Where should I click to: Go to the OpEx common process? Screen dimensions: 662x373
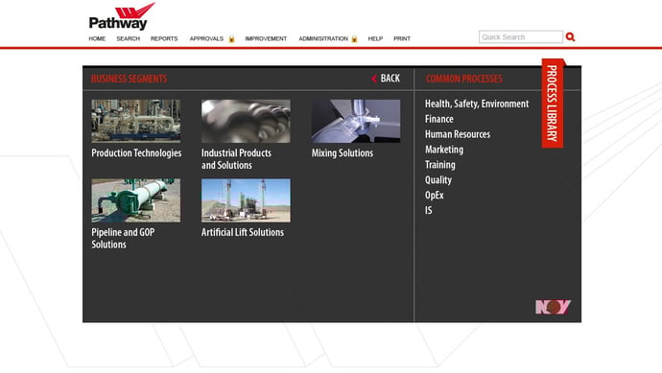tap(434, 196)
